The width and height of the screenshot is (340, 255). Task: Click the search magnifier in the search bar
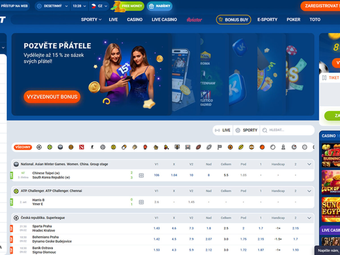click(x=265, y=130)
